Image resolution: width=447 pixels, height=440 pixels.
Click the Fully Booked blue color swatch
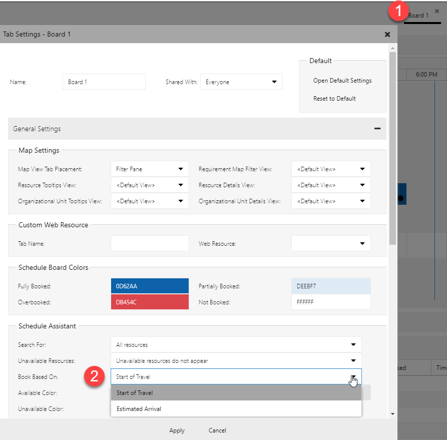point(150,286)
